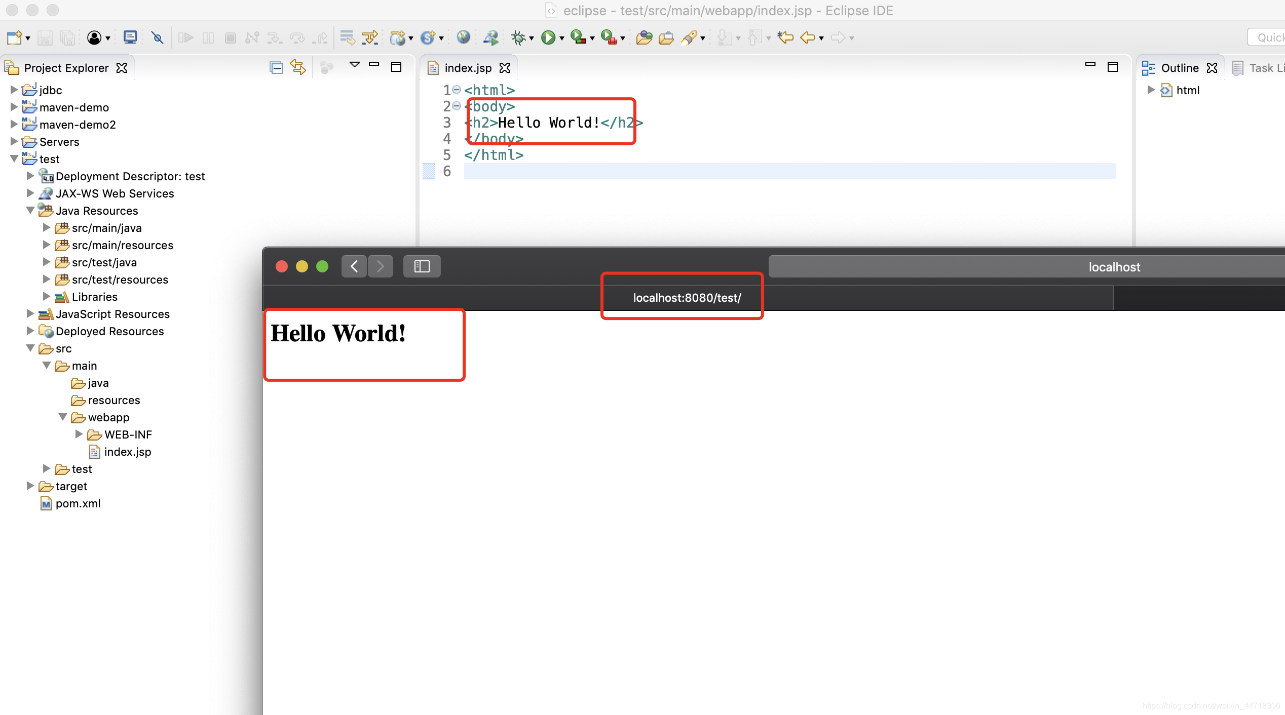Open the web browser globe icon
Image resolution: width=1285 pixels, height=715 pixels.
[x=463, y=37]
